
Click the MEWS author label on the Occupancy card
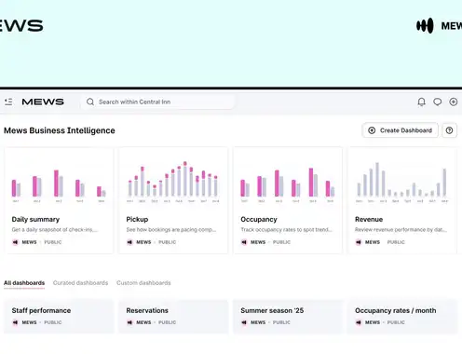258,242
